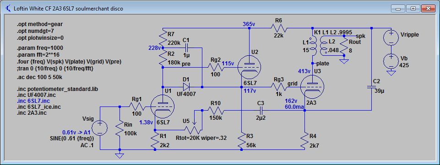
Task: Select the U3 2A3 triode symbol
Action: 312,87
